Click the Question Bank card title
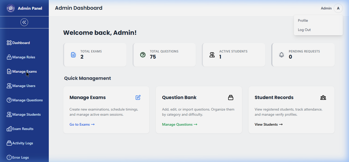Image resolution: width=349 pixels, height=162 pixels. [179, 98]
